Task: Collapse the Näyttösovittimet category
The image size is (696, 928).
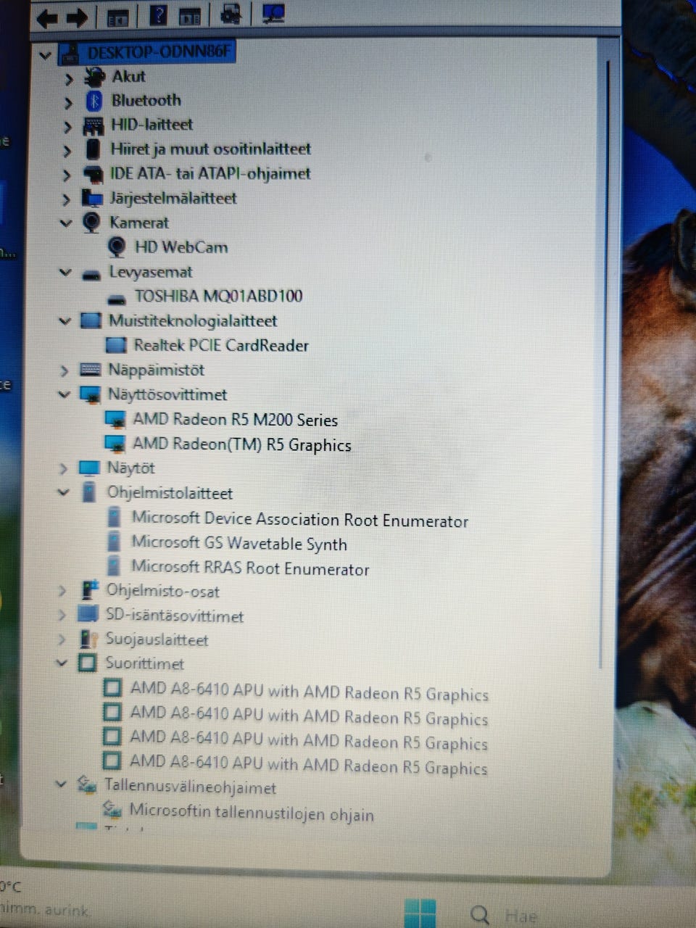Action: (x=64, y=394)
